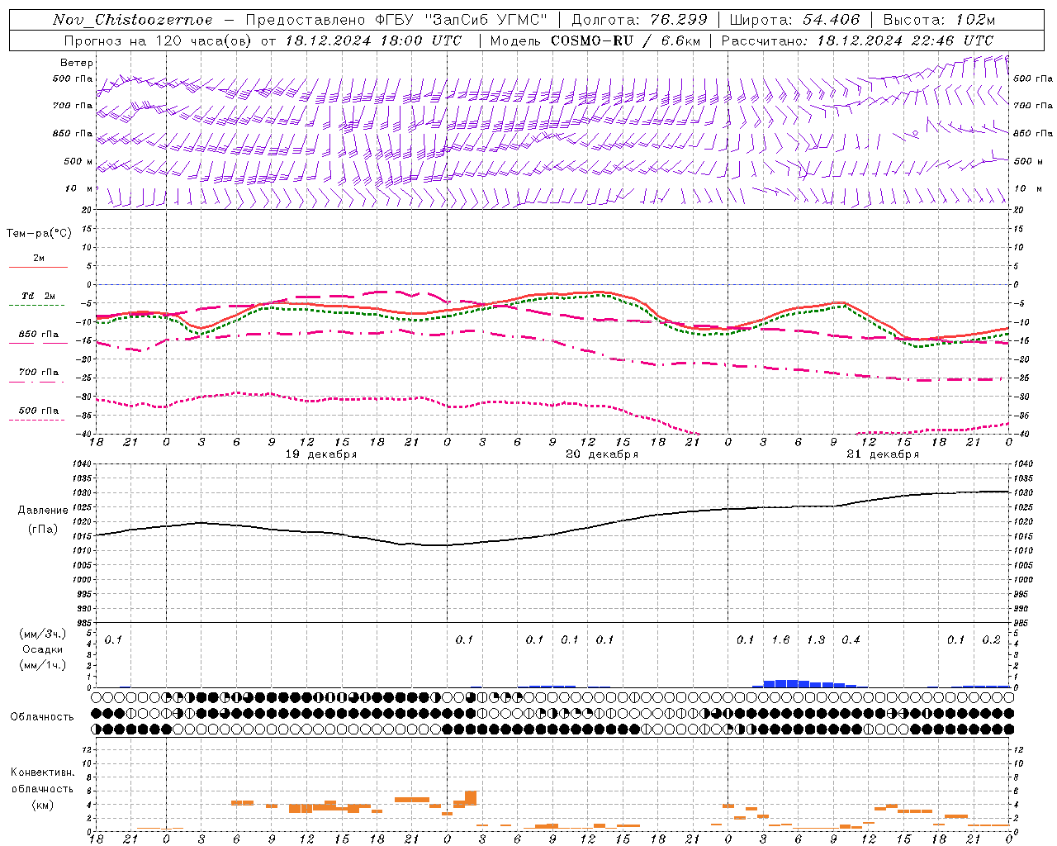The width and height of the screenshot is (1057, 846).
Task: Click the 1.3 precipitation amount value
Action: click(816, 639)
